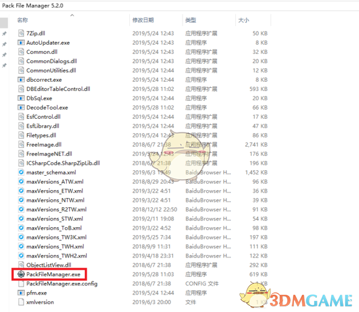Sort files by the 名称 column header
This screenshot has height=312, width=359.
22,20
